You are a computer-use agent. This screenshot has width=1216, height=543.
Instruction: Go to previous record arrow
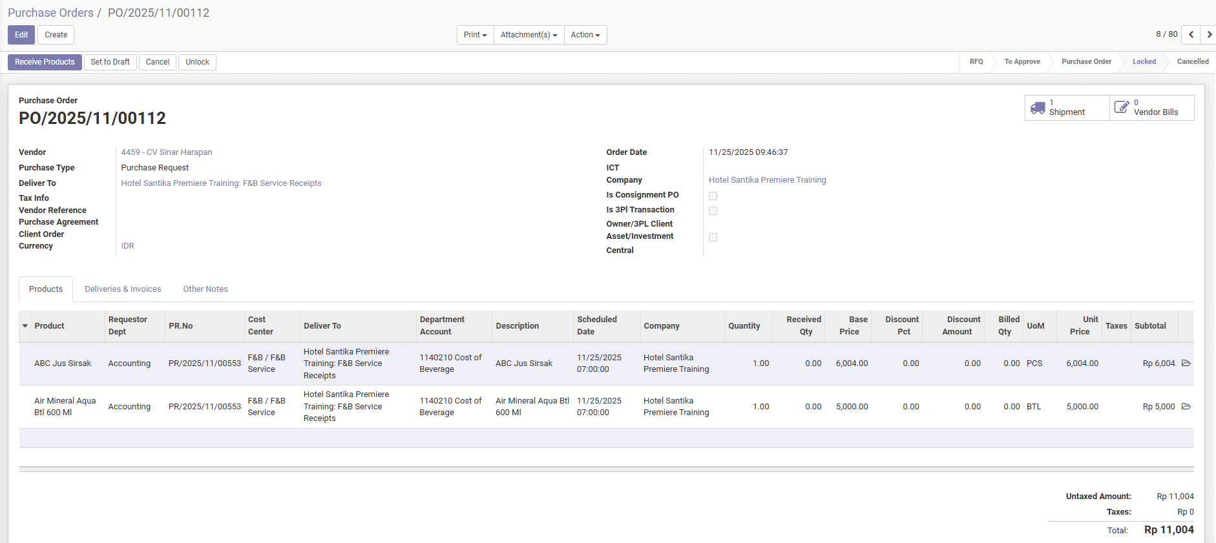[1191, 35]
